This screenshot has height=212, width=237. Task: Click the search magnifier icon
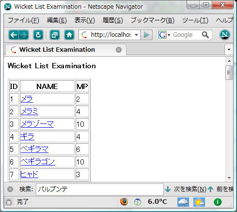[205, 35]
